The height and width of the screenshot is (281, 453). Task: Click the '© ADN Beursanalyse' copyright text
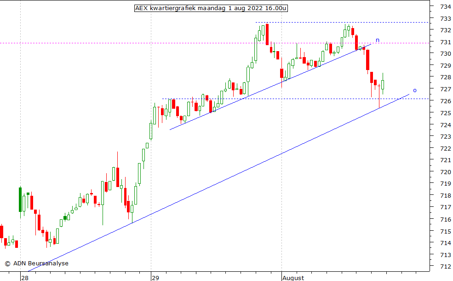click(36, 263)
